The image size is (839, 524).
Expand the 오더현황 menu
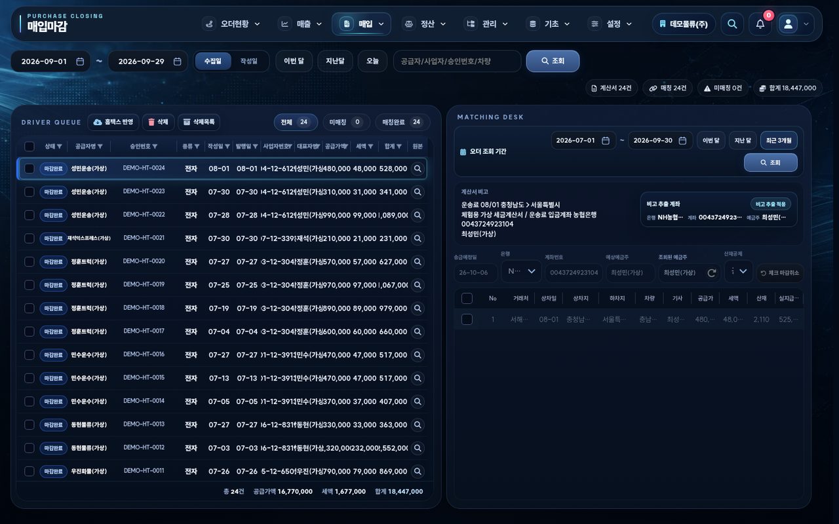232,24
